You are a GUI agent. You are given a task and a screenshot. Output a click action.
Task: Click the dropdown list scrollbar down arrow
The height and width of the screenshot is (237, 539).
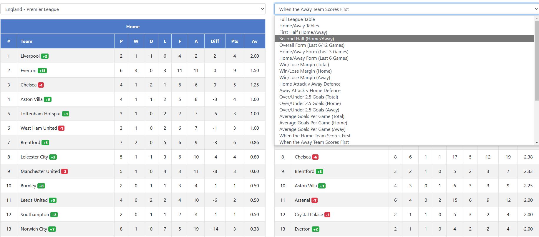pos(536,142)
